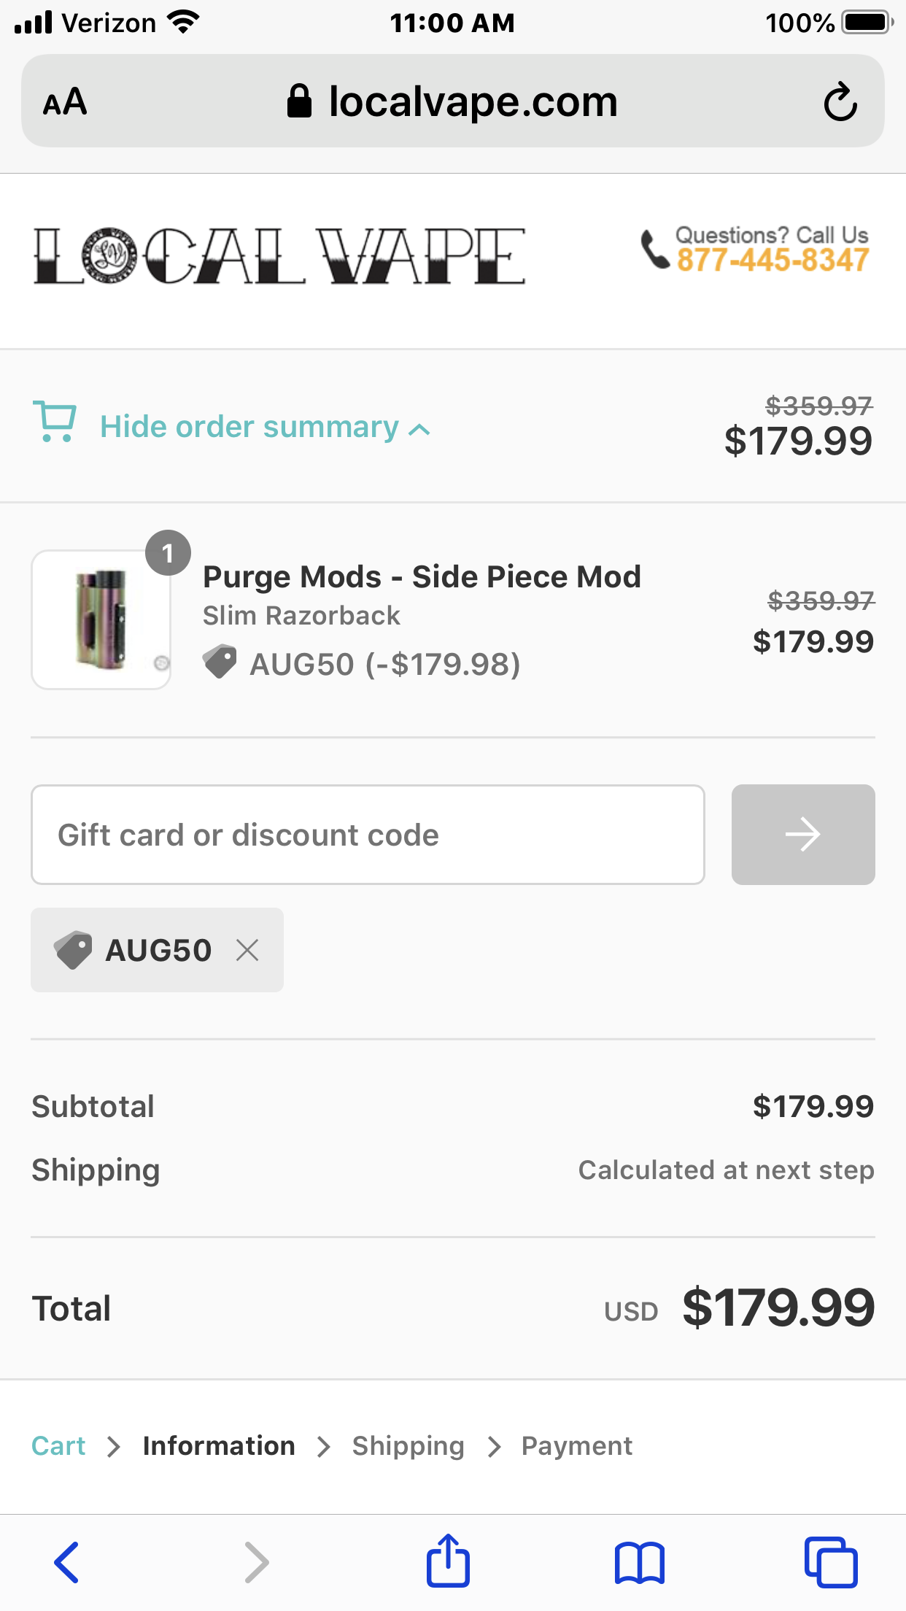906x1611 pixels.
Task: Tap the Safari reload page icon
Action: point(840,102)
